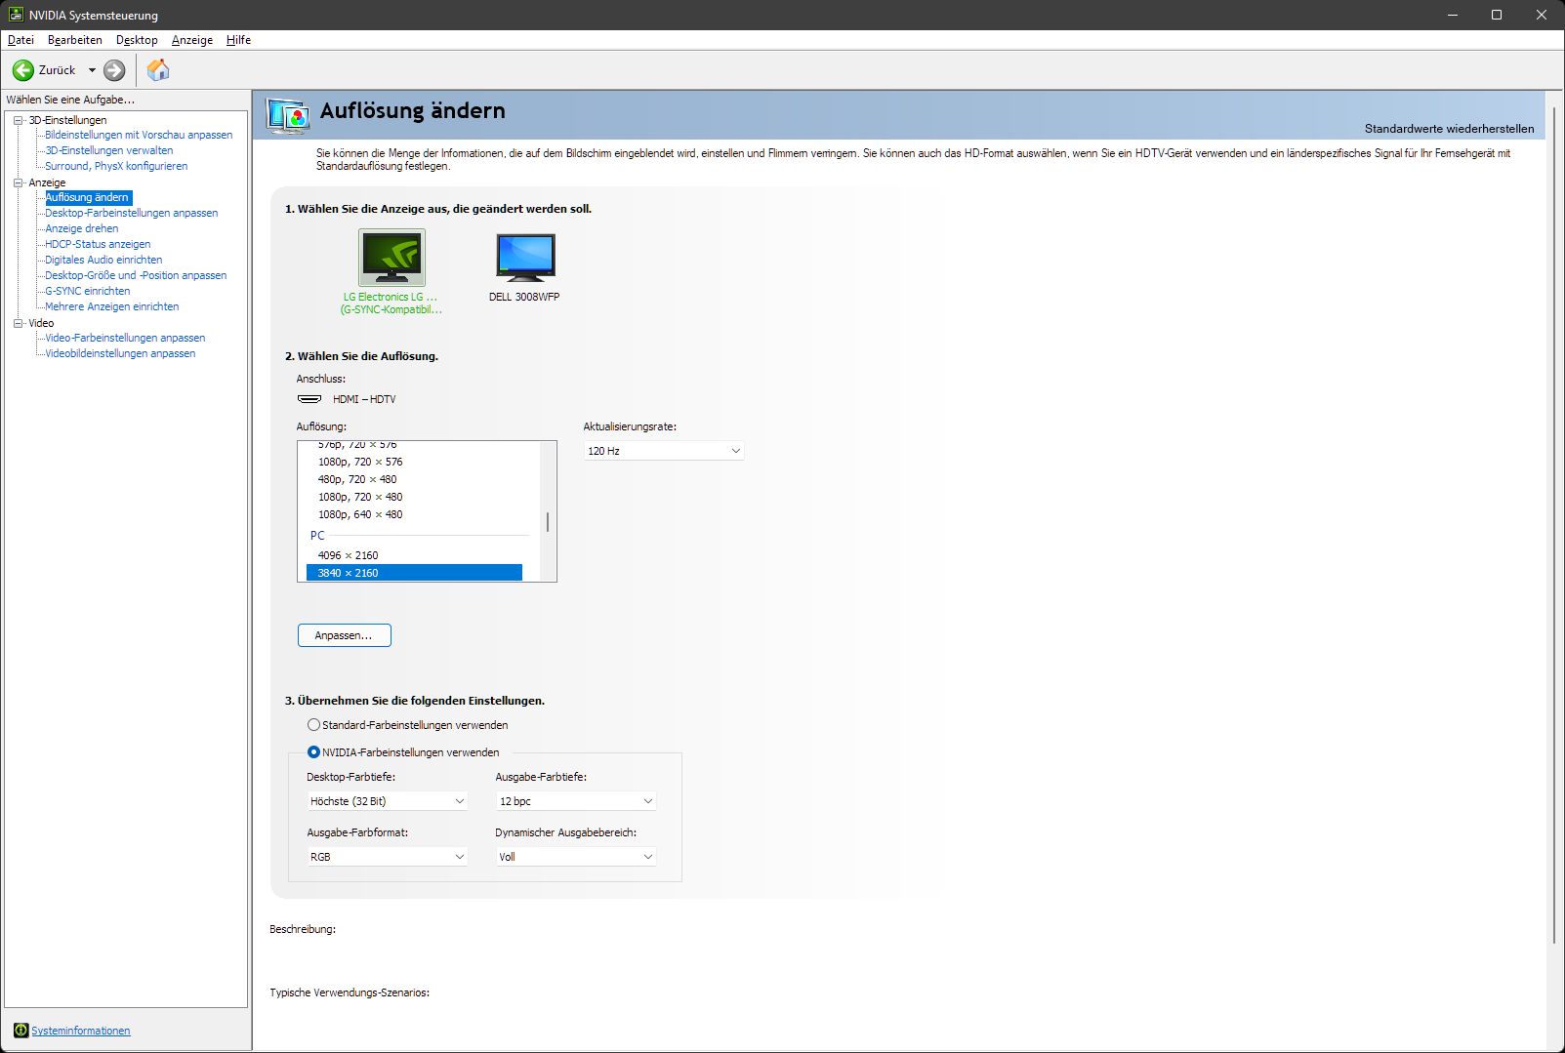Click the HDMI connector icon
Screen dimensions: 1565x1053
pos(309,399)
